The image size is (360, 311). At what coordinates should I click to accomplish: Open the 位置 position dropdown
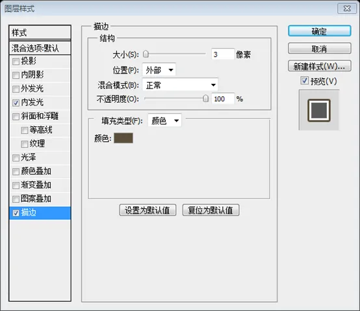pos(159,70)
